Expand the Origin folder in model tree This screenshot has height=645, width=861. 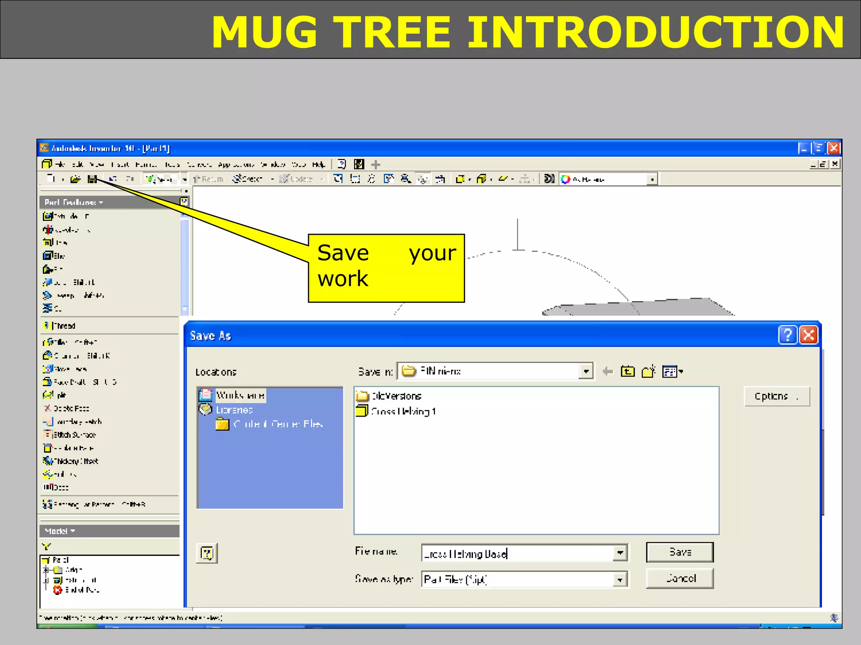(46, 570)
